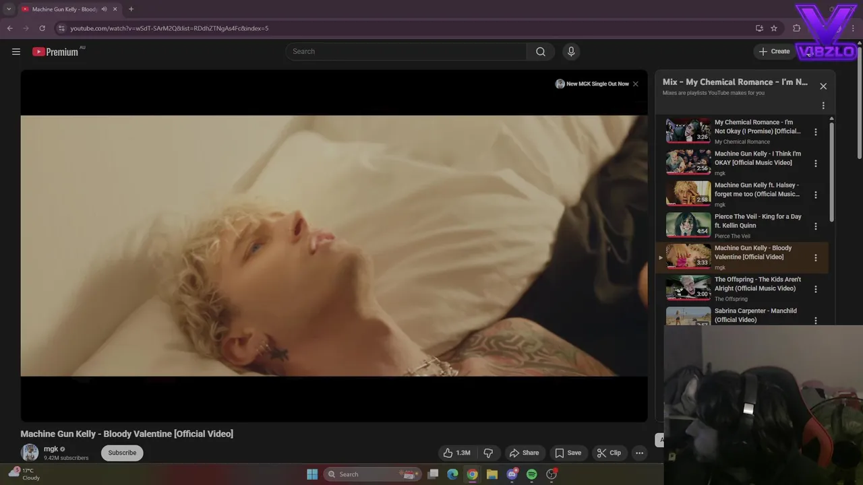Image resolution: width=863 pixels, height=485 pixels.
Task: Open Chrome tab search dropdown
Action: coord(9,9)
